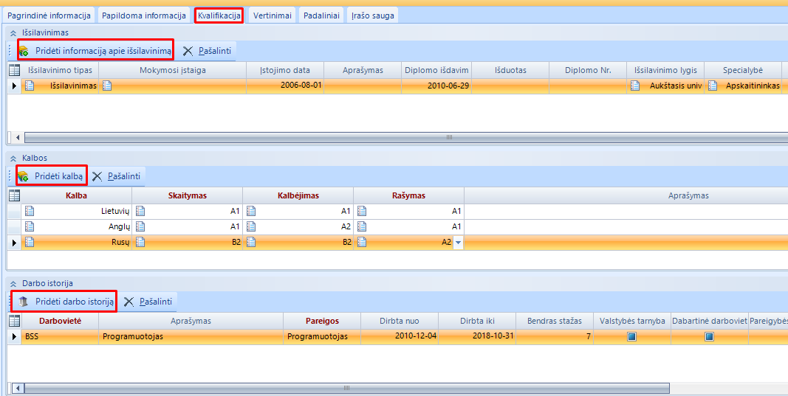788x396 pixels.
Task: Open the Rašymas dropdown in Rusų row
Action: pyautogui.click(x=458, y=242)
